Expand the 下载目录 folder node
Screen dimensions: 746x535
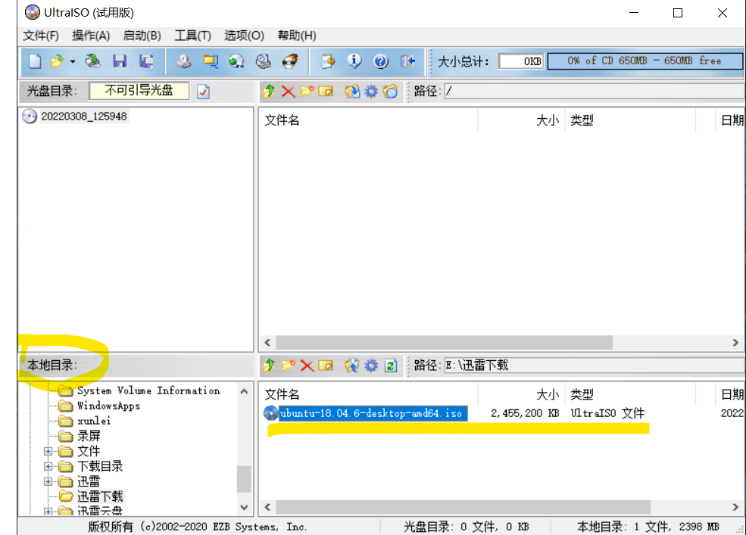point(48,466)
